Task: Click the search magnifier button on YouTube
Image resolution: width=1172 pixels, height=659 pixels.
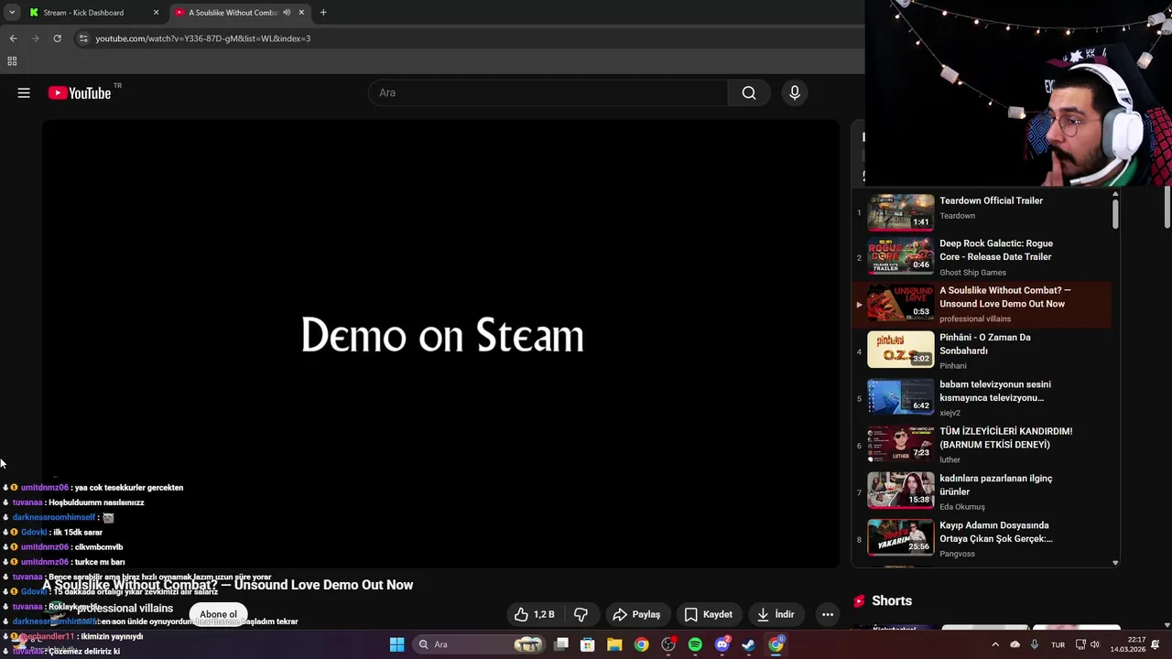Action: (749, 92)
